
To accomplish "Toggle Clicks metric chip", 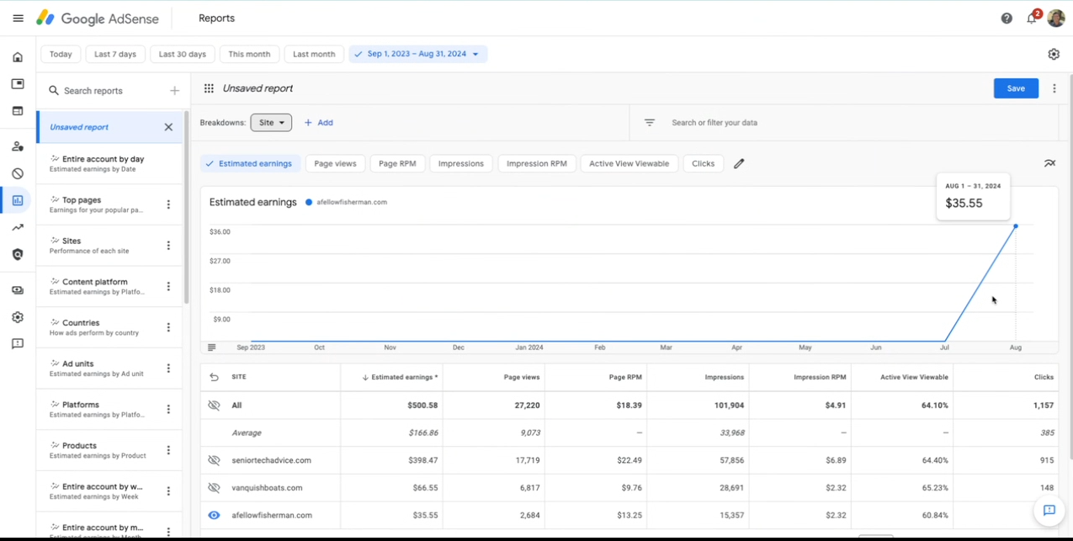I will (x=704, y=163).
